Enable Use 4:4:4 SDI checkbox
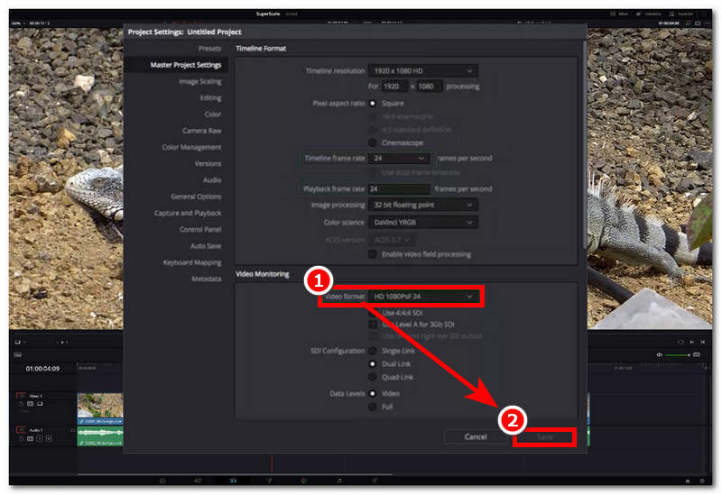 (373, 313)
